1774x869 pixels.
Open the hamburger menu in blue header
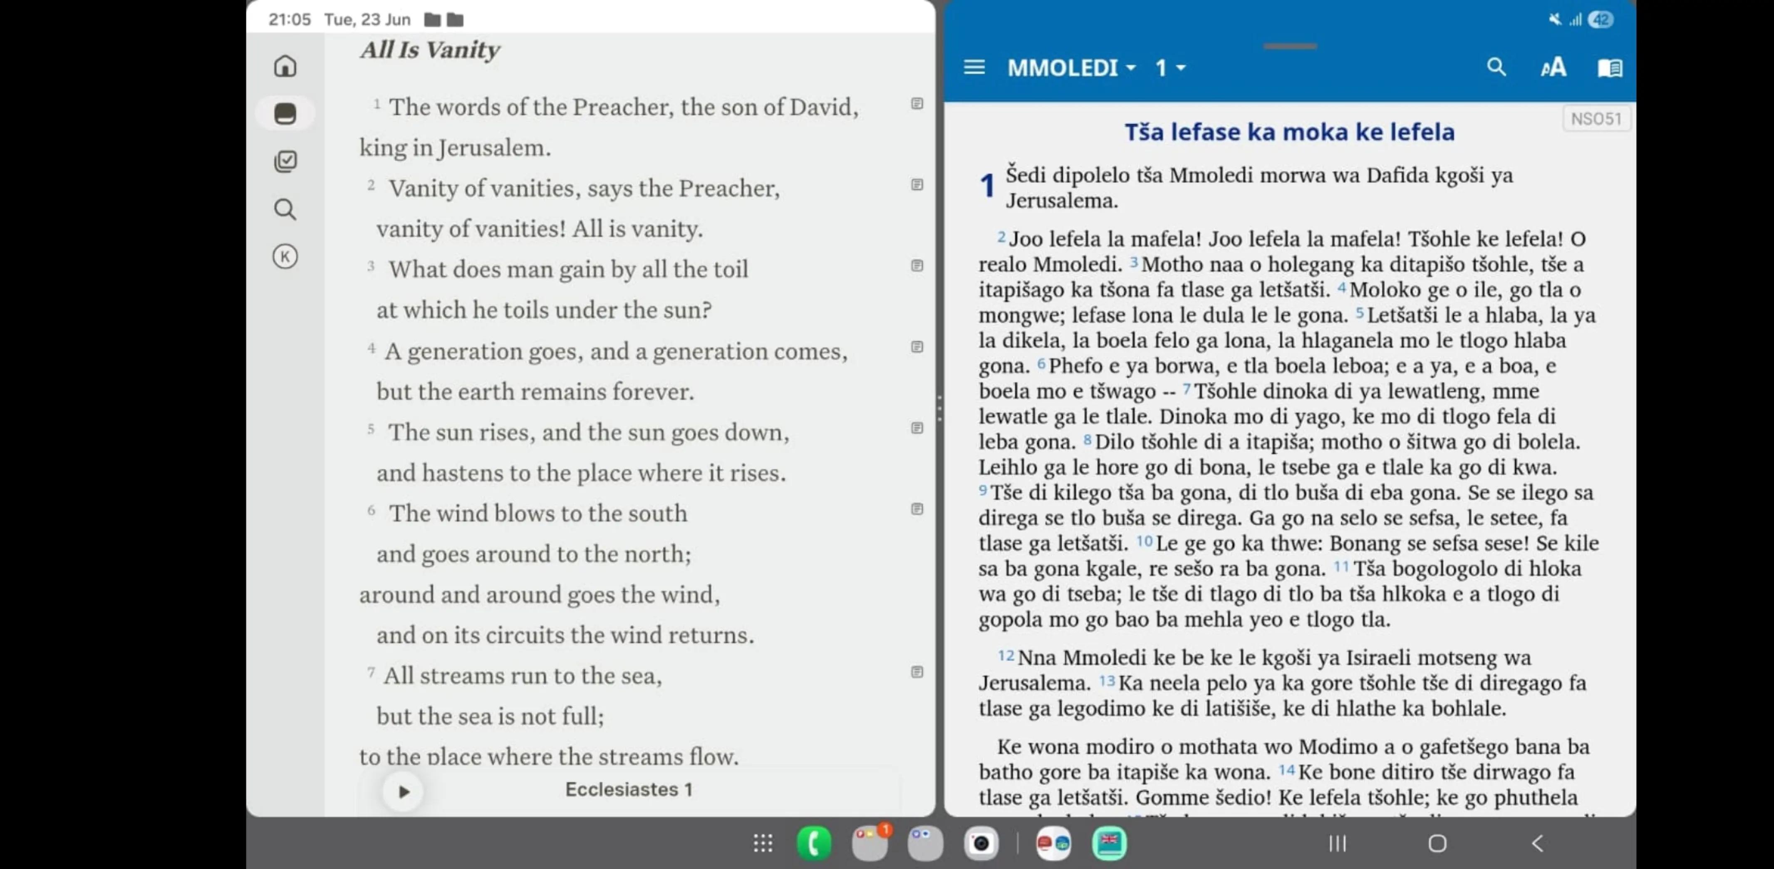pyautogui.click(x=974, y=67)
